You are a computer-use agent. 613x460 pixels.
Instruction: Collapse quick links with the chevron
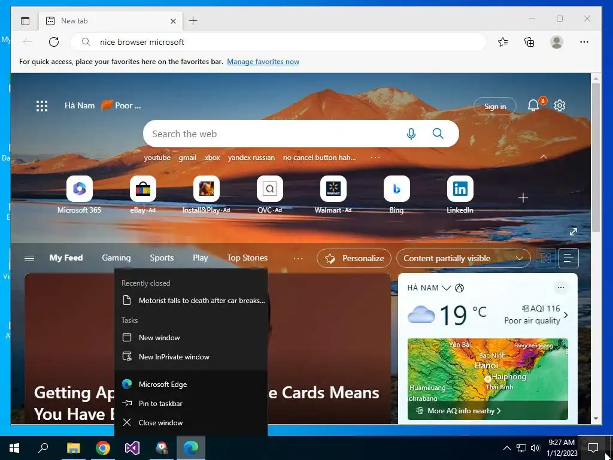(544, 157)
